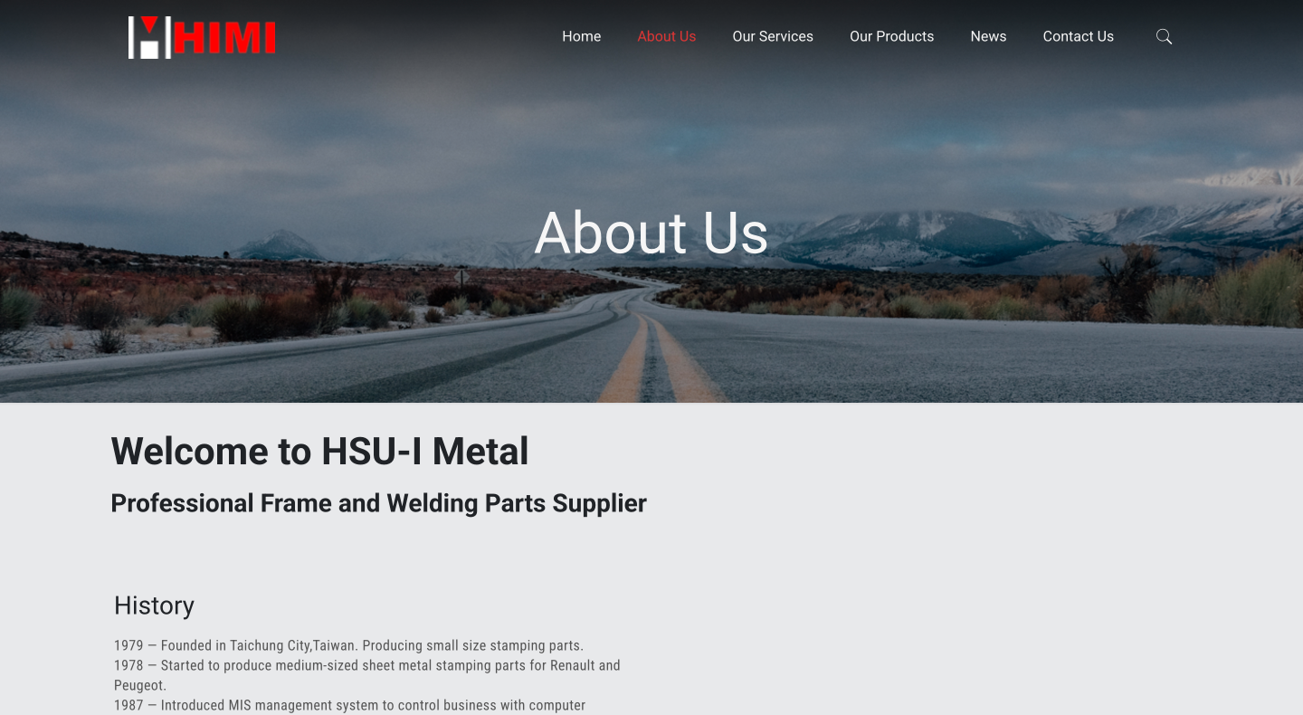
Task: Click the large About Us banner title
Action: pyautogui.click(x=651, y=233)
